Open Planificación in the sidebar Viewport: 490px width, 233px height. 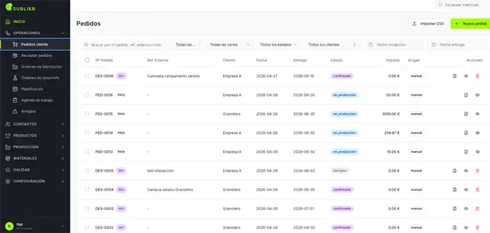35,89
